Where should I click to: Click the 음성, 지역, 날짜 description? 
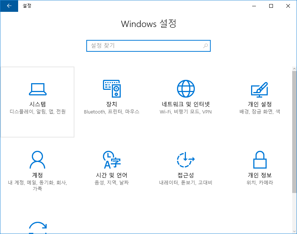coord(111,183)
